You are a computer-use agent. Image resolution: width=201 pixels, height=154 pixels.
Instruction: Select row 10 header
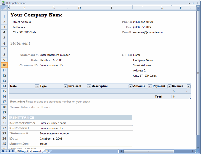point(4,65)
